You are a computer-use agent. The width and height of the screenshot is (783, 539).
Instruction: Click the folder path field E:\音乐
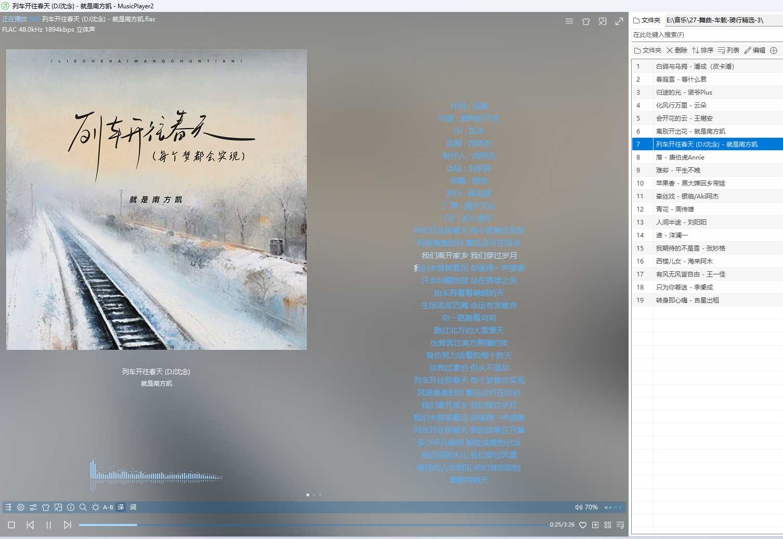click(724, 20)
